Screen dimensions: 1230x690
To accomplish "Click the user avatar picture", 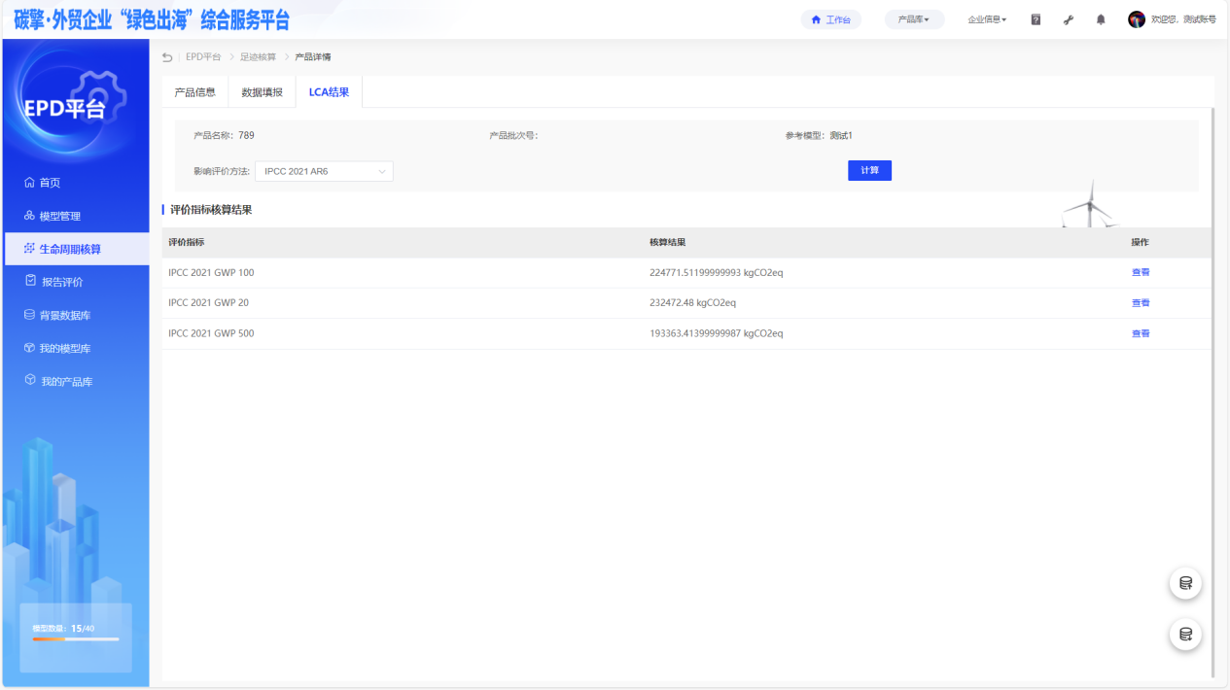I will coord(1136,19).
